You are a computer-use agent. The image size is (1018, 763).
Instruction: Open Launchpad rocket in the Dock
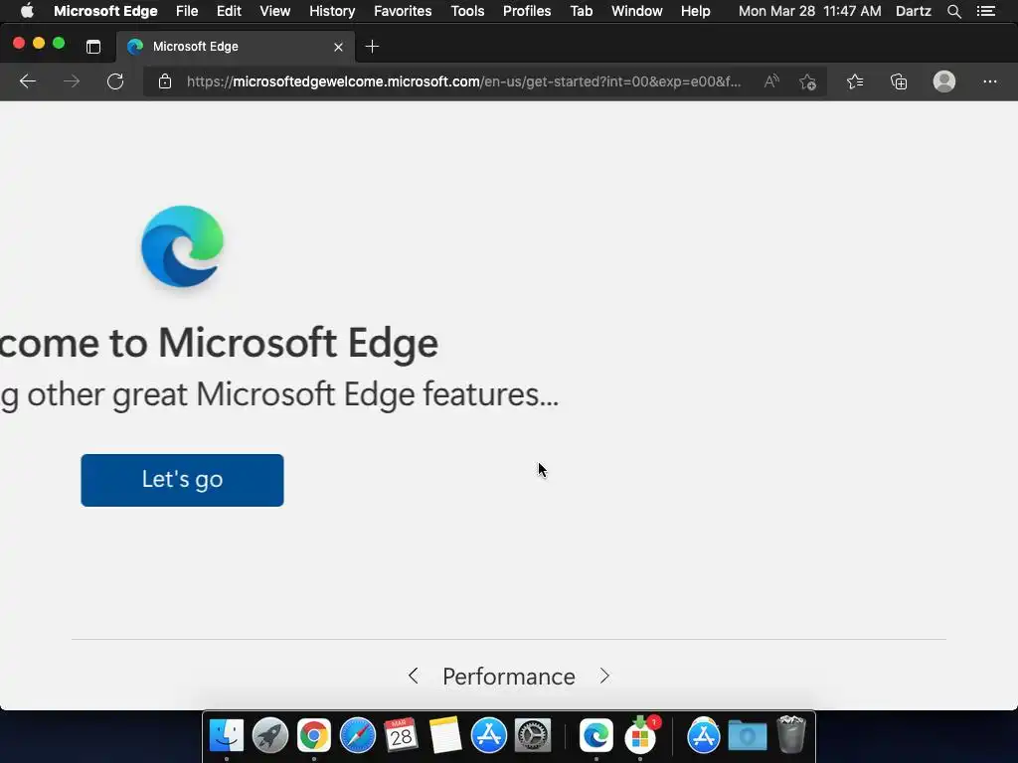[x=270, y=735]
